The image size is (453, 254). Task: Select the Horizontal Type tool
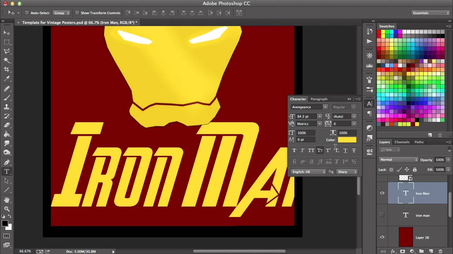click(x=7, y=171)
